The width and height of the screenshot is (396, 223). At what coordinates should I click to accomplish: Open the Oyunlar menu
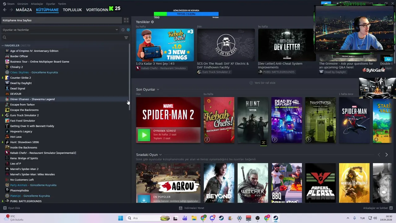[51, 4]
